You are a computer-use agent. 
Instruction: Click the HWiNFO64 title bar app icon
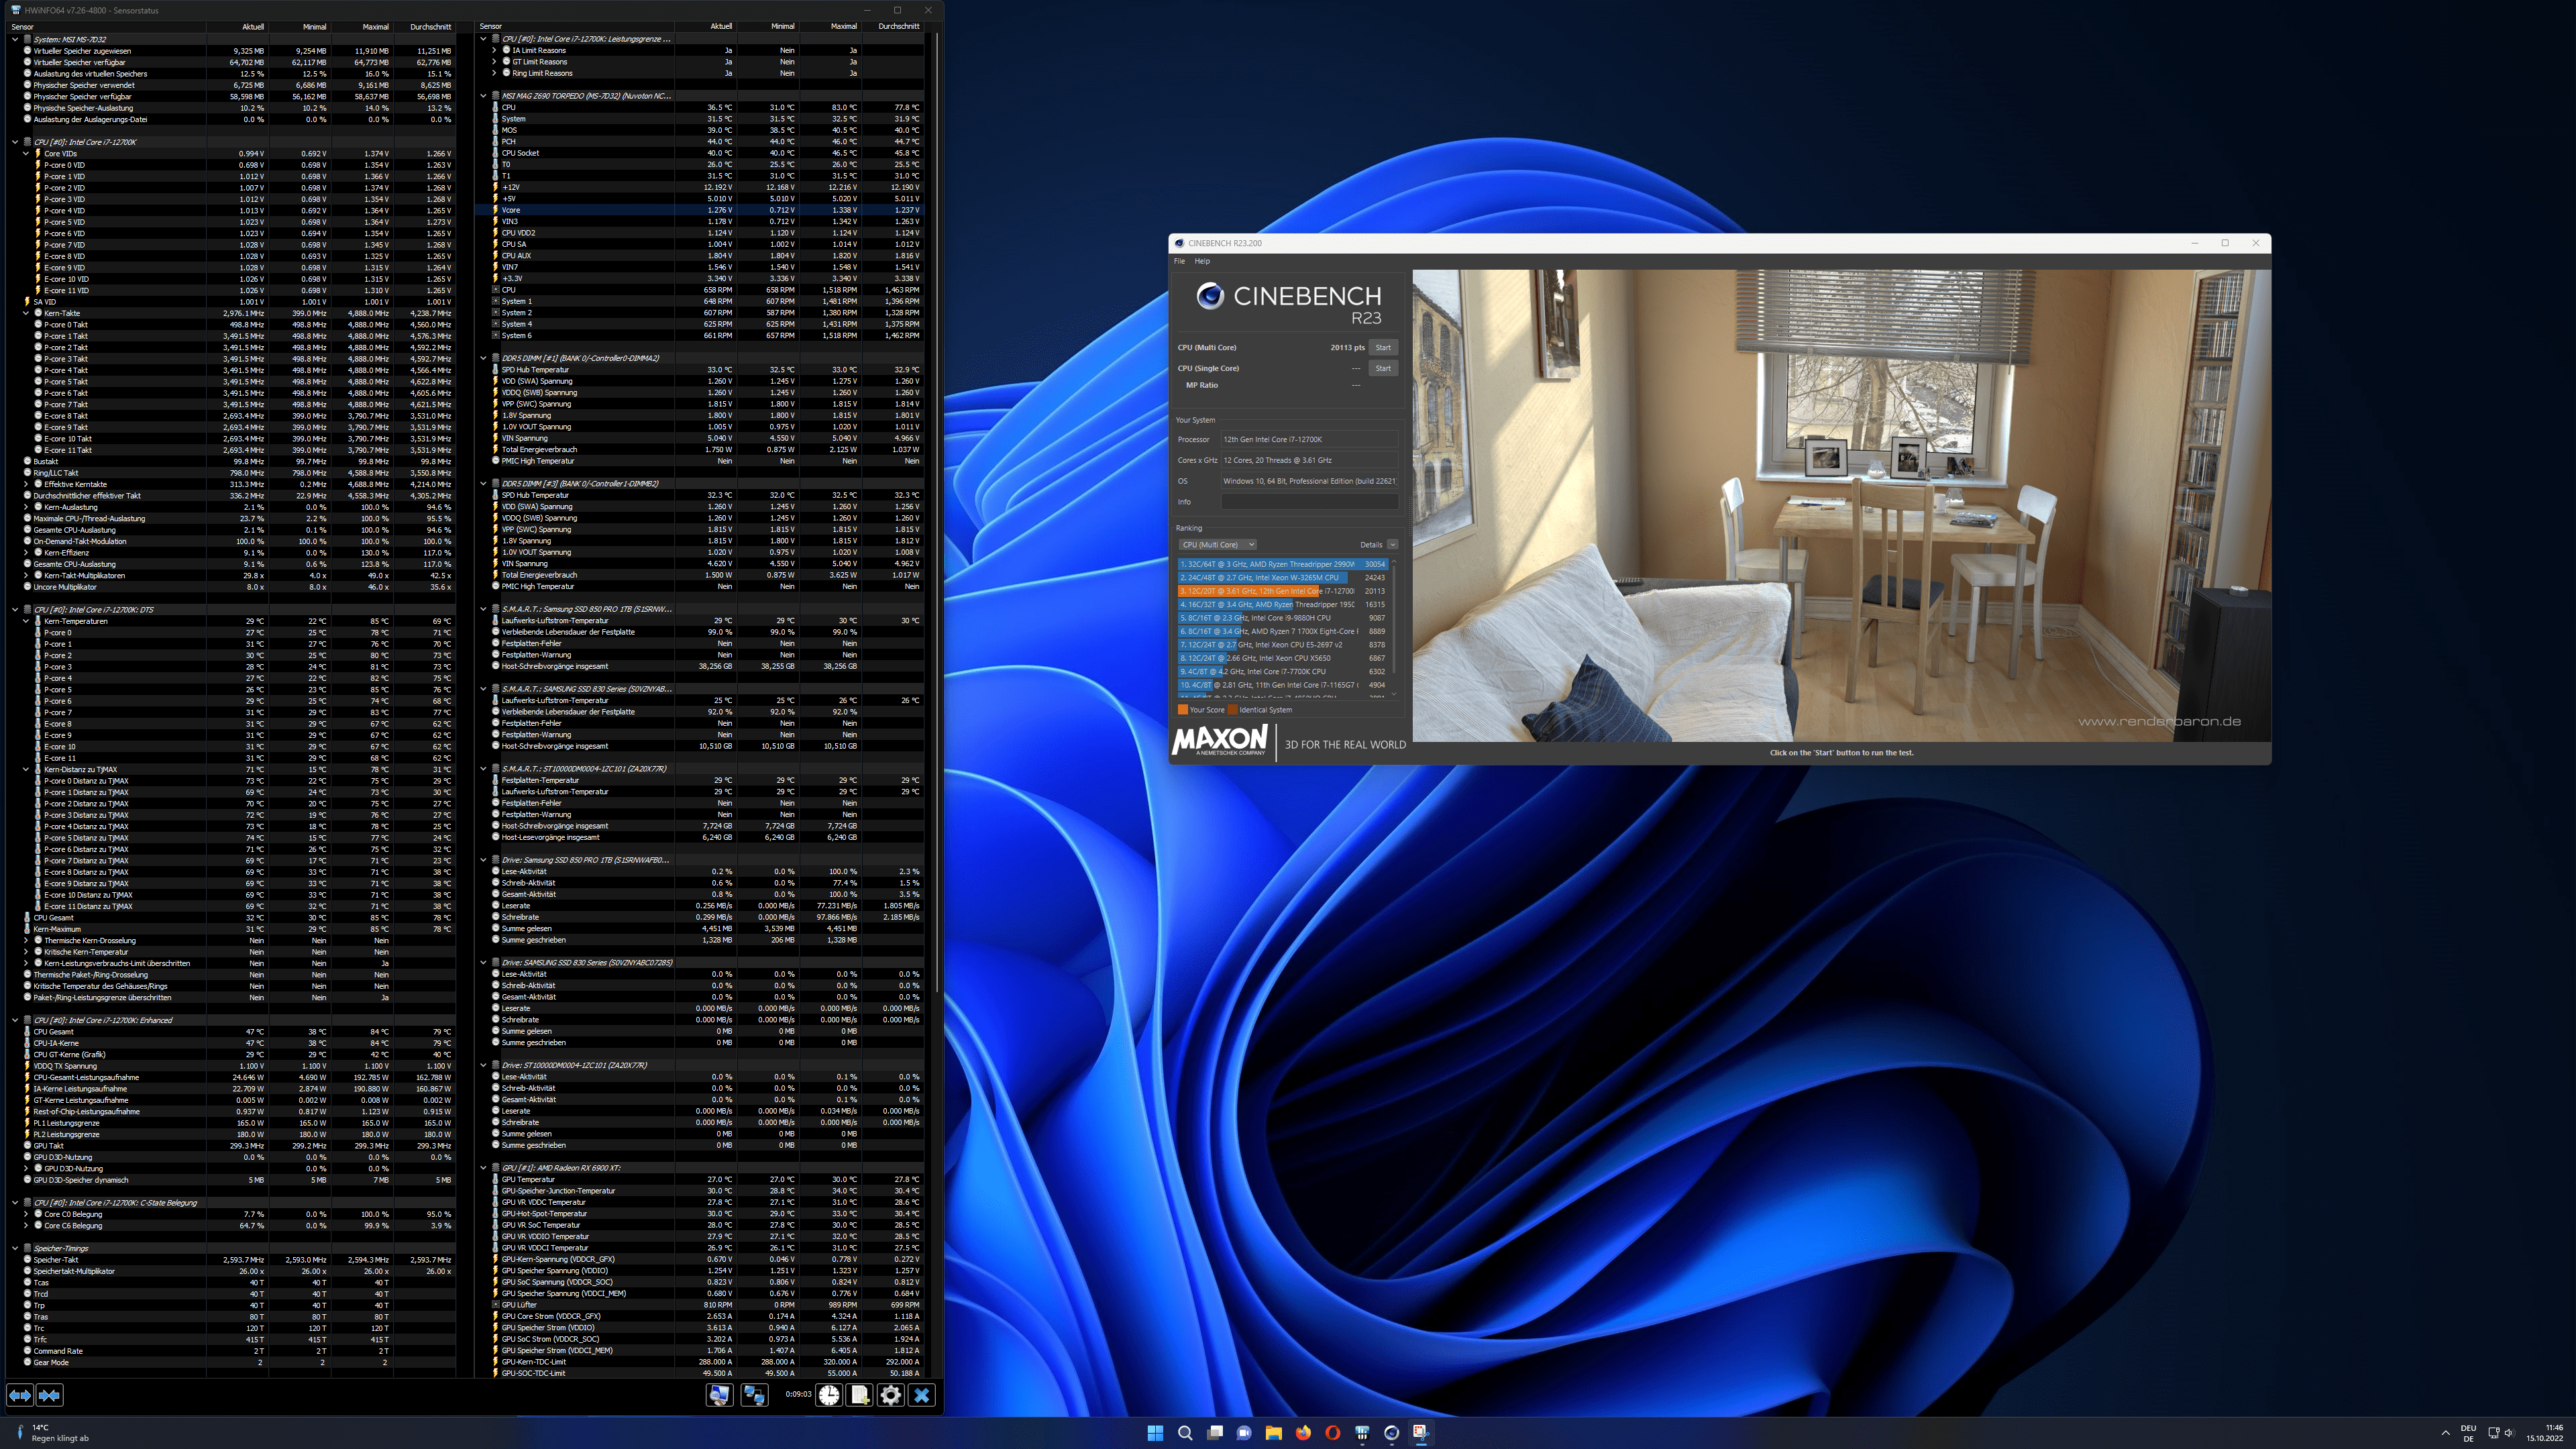(15, 10)
